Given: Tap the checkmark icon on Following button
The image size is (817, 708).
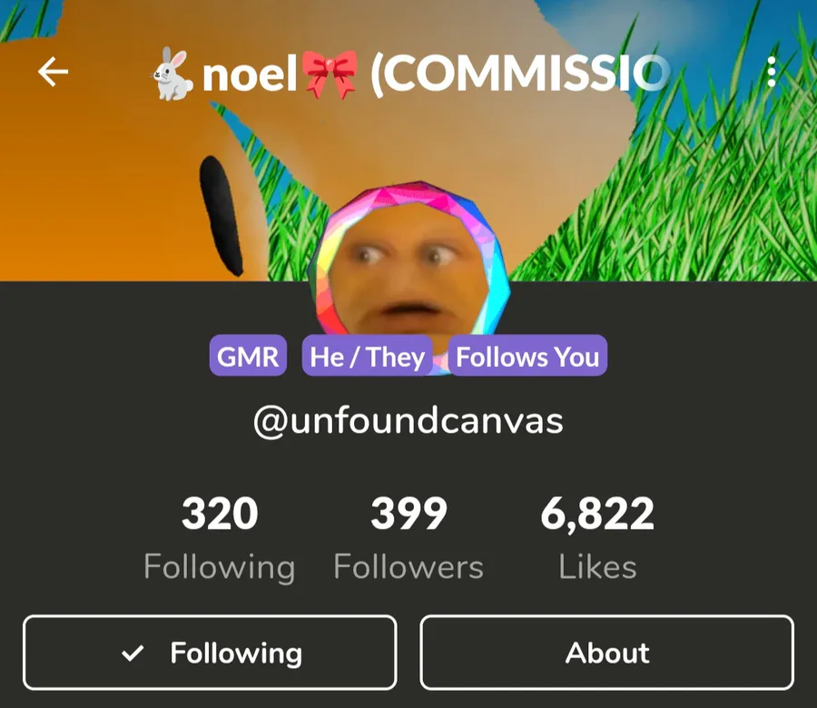Looking at the screenshot, I should [x=133, y=653].
